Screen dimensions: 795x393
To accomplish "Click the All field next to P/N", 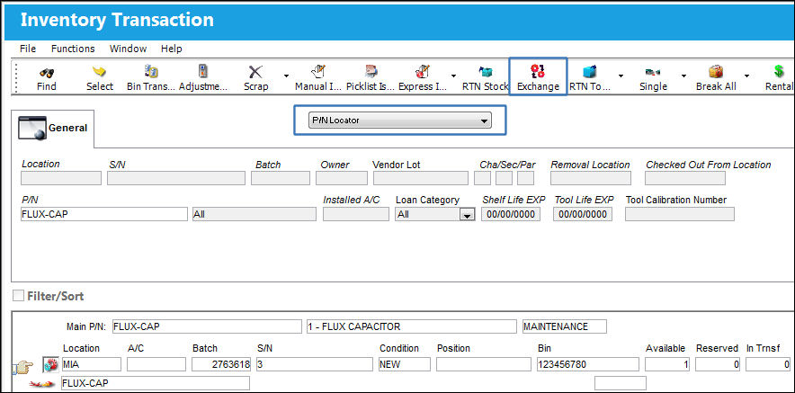I will 254,215.
